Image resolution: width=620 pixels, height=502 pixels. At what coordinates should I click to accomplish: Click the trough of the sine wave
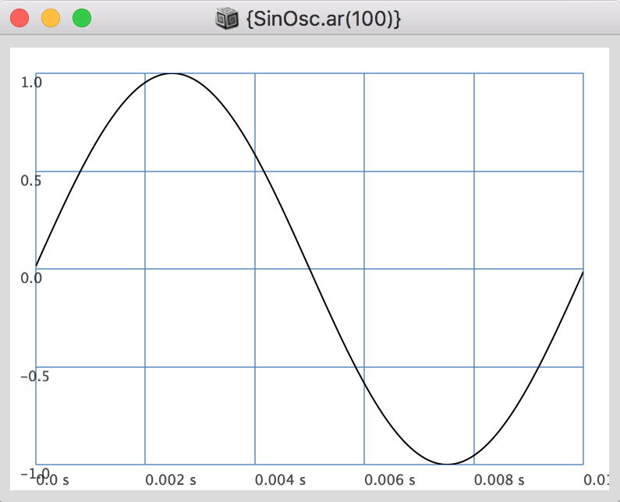click(x=447, y=465)
